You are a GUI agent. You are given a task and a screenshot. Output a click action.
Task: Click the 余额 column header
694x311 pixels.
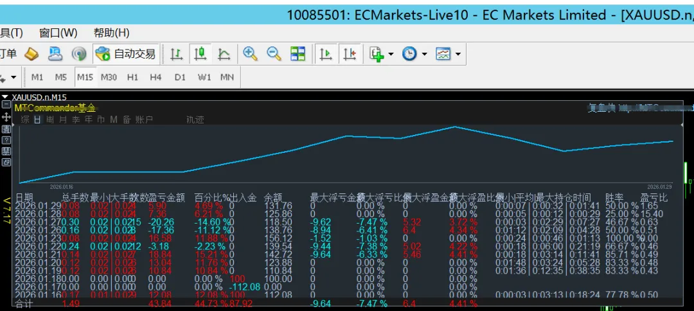(x=273, y=198)
